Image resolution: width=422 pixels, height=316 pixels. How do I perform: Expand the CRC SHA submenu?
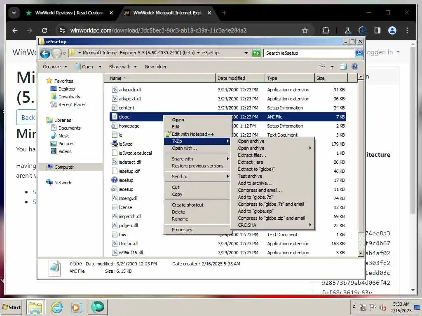(273, 225)
